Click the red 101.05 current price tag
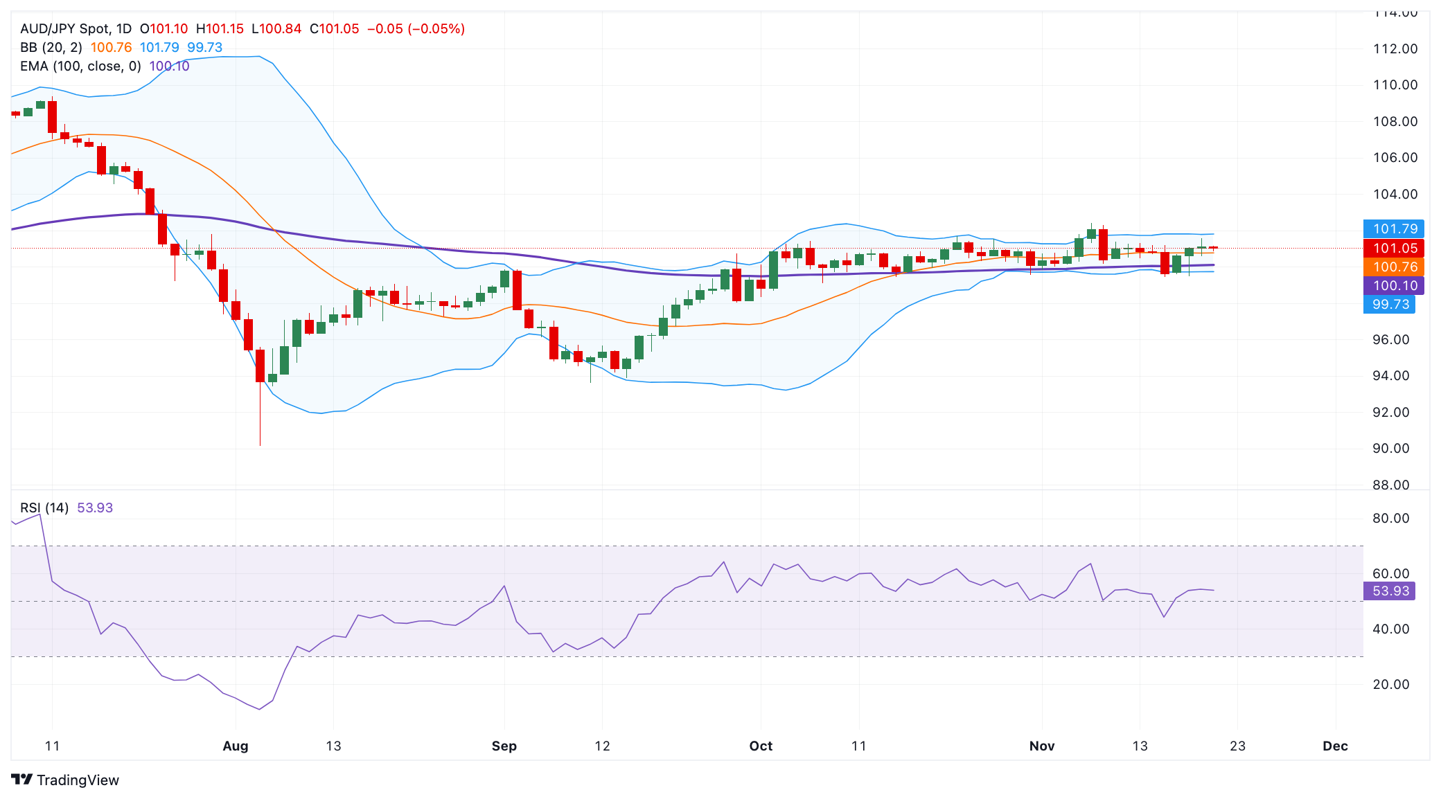The image size is (1441, 799). (1394, 248)
